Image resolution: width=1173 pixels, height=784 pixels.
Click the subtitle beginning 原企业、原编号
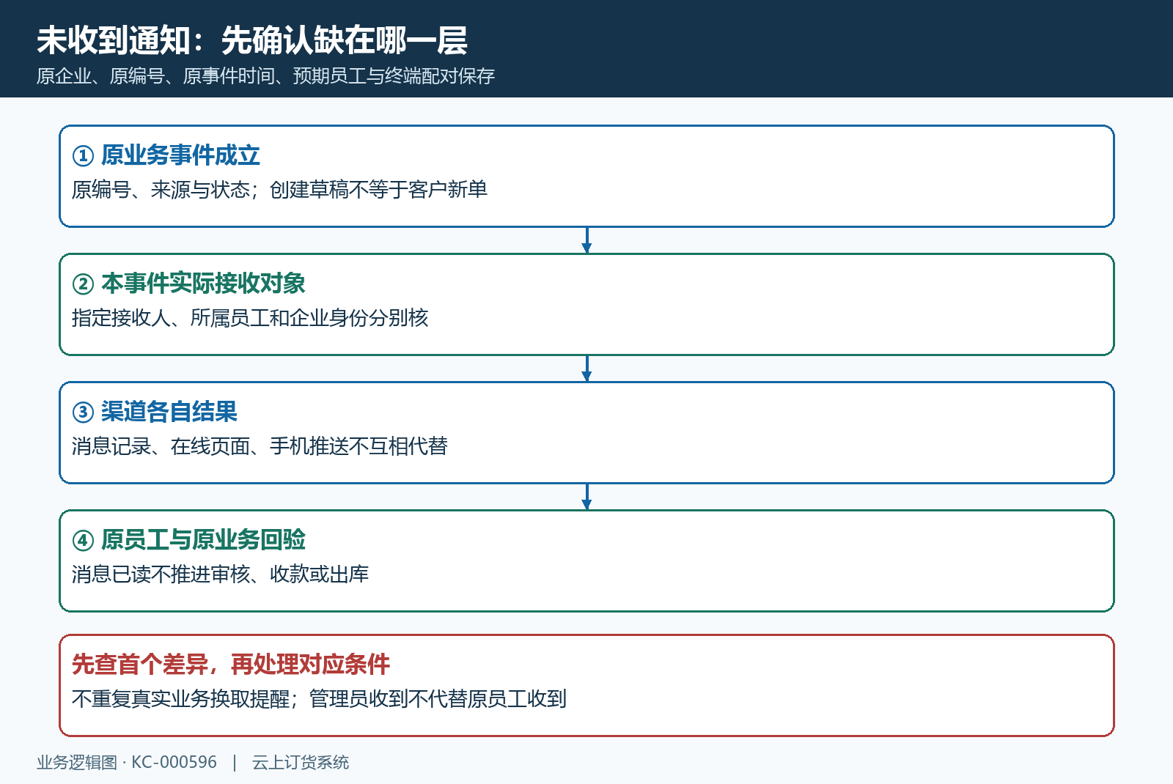tap(266, 76)
